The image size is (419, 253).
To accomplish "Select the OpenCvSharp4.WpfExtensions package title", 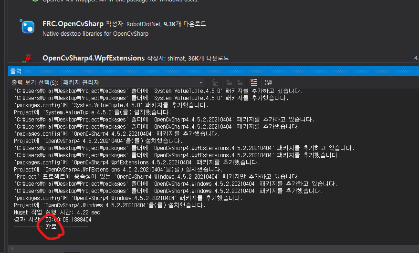I will [x=94, y=58].
